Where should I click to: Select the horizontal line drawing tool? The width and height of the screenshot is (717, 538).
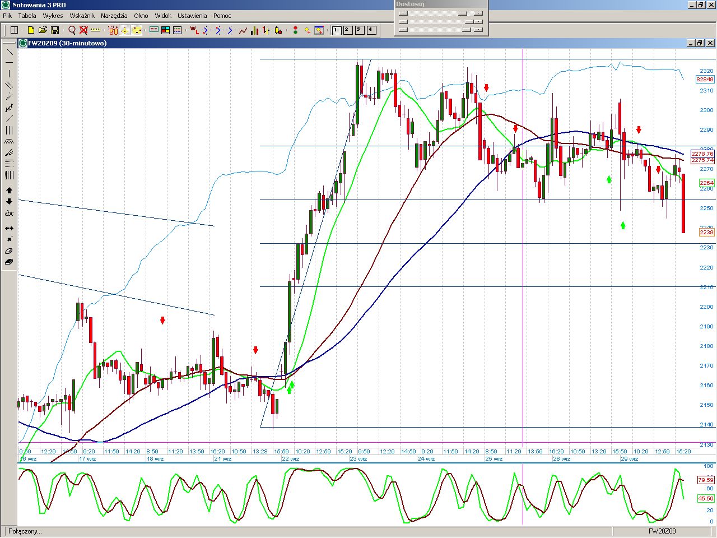coord(9,62)
